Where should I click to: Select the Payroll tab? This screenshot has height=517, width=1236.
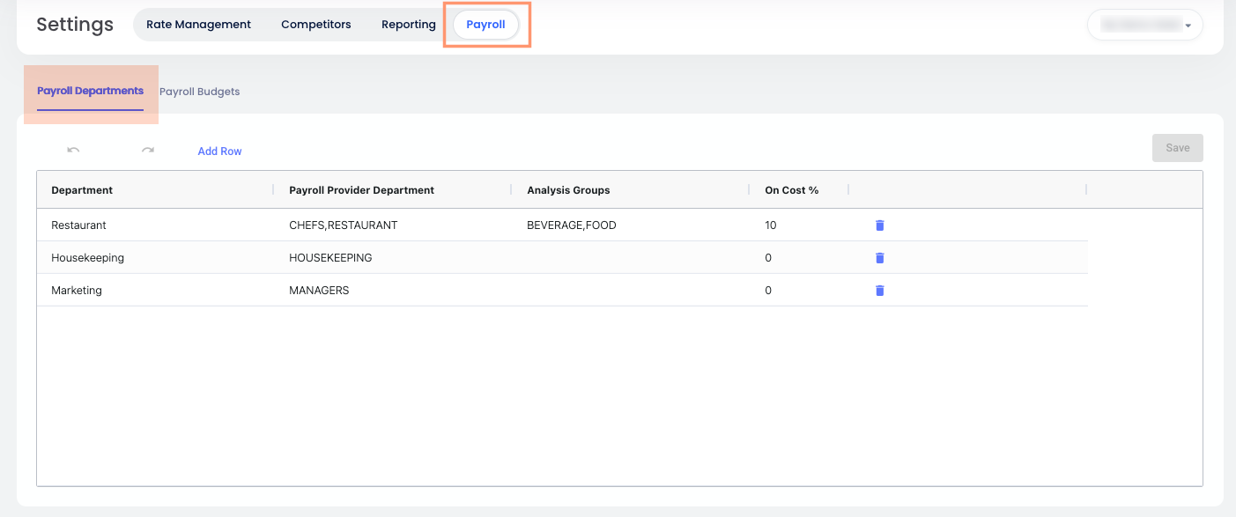(x=485, y=25)
